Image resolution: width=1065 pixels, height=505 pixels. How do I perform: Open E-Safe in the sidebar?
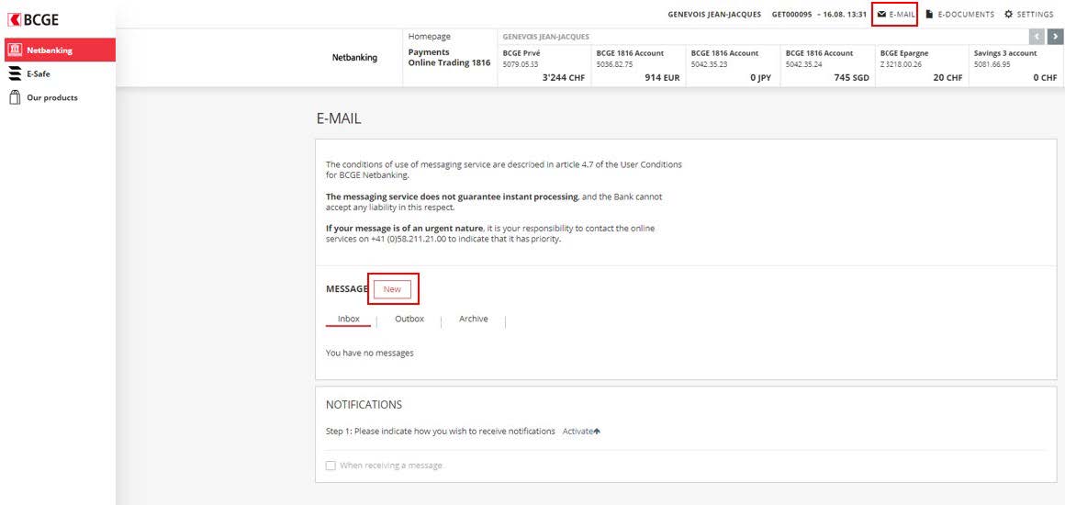[38, 74]
